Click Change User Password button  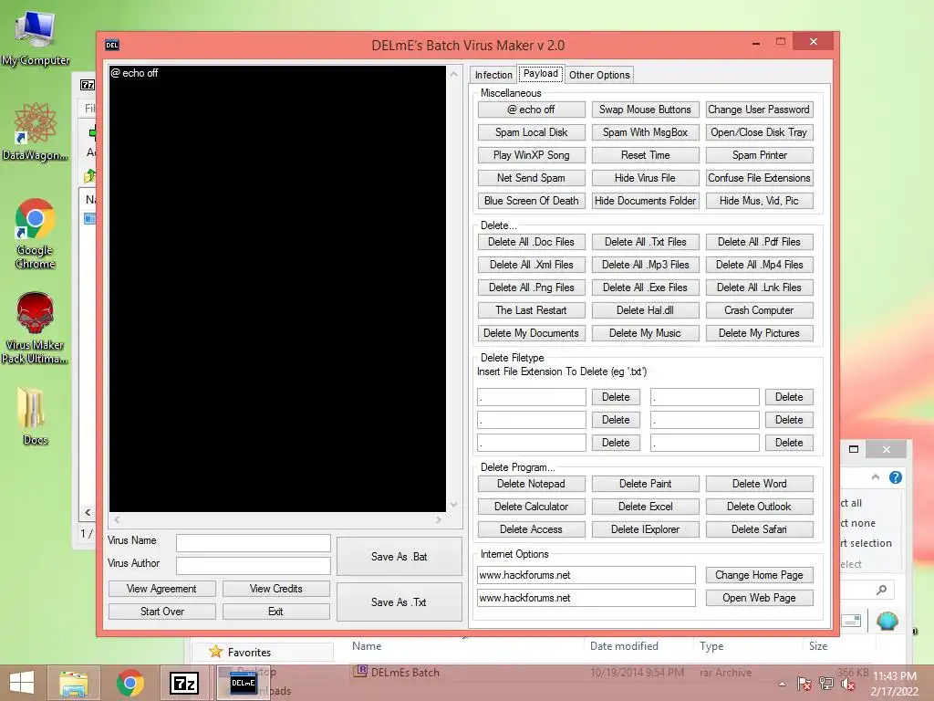tap(759, 110)
